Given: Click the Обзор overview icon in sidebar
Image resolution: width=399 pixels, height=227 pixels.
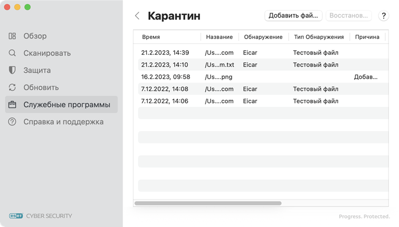Looking at the screenshot, I should click(x=12, y=36).
